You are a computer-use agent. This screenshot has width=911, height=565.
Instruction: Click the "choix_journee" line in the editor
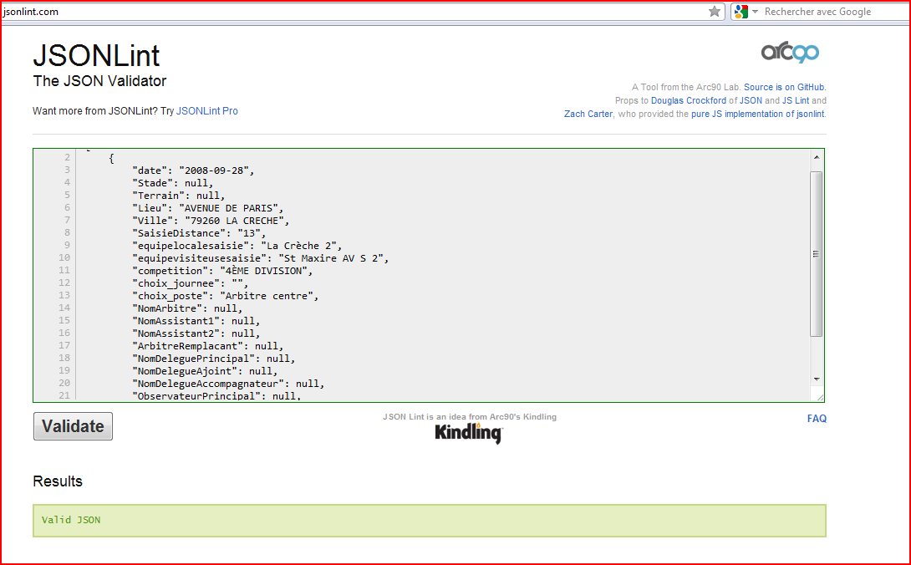coord(191,283)
